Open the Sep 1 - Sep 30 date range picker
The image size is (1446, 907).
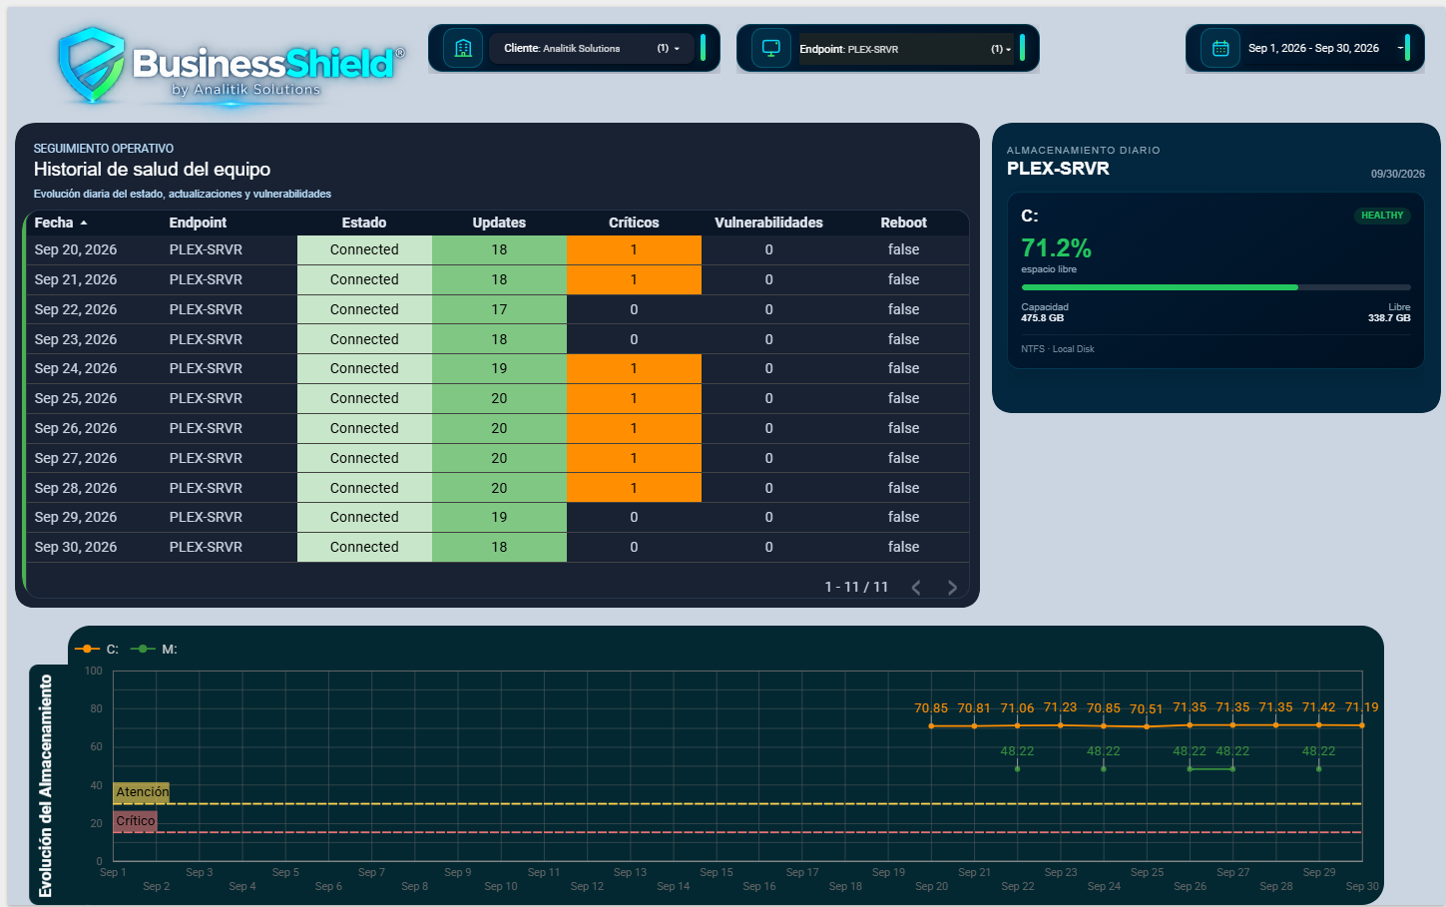1325,48
